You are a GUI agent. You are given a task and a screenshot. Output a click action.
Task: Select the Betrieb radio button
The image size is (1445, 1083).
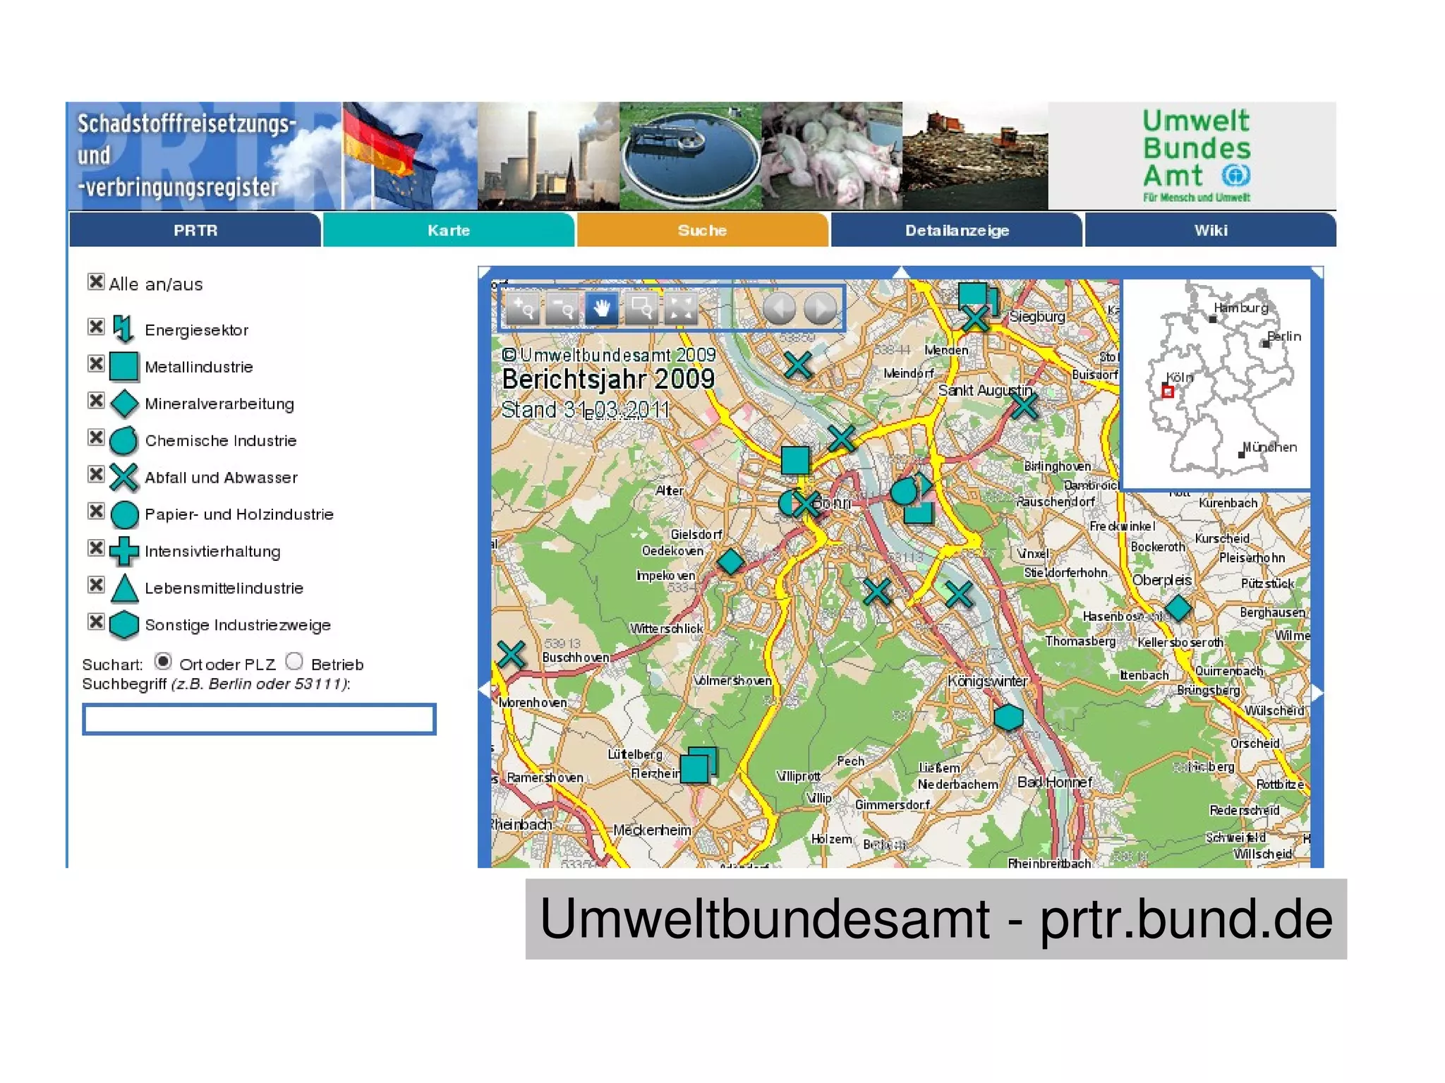pyautogui.click(x=294, y=661)
